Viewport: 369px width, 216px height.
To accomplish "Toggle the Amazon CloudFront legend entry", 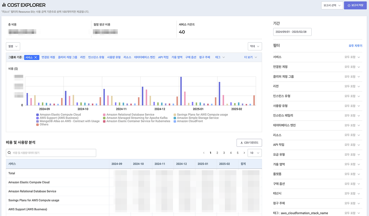I will 188,121.
